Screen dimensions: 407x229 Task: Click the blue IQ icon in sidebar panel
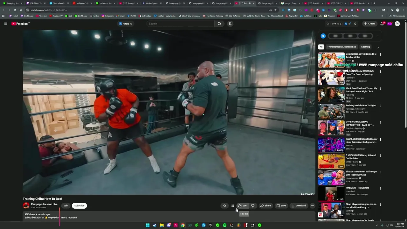(323, 36)
